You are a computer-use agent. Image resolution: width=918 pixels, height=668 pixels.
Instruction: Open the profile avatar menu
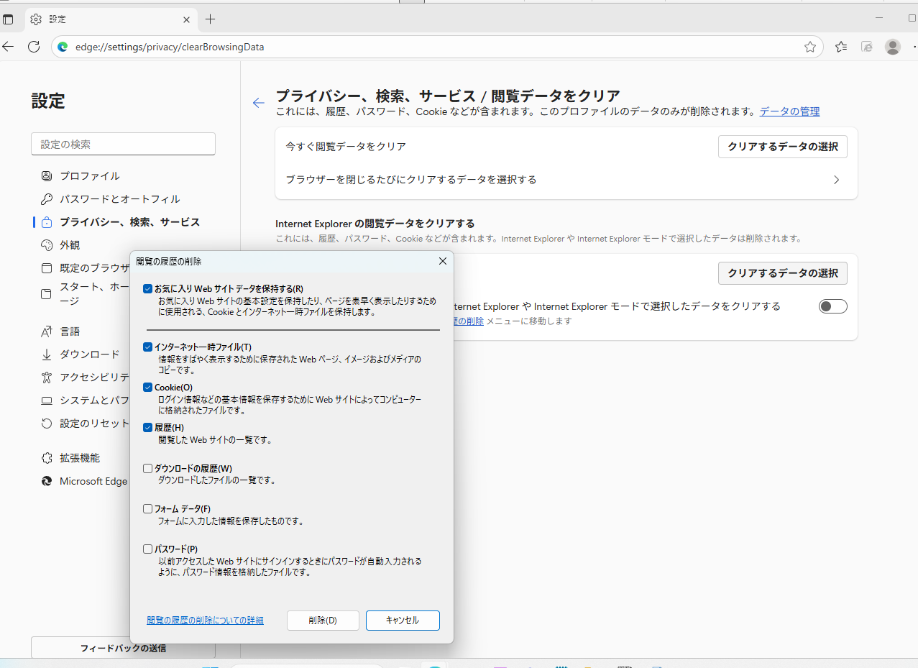click(893, 47)
